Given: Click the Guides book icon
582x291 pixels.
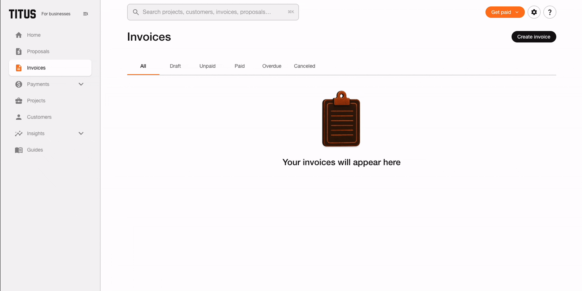Looking at the screenshot, I should pos(19,150).
